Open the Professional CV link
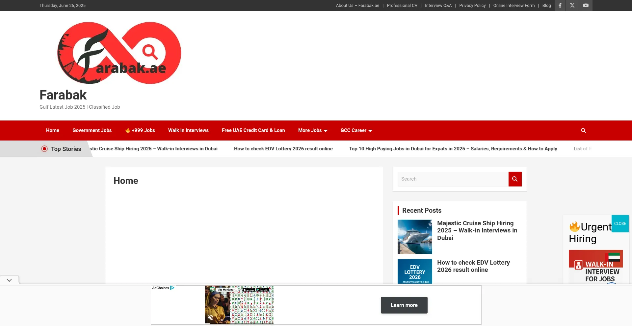Image resolution: width=632 pixels, height=326 pixels. pyautogui.click(x=402, y=6)
